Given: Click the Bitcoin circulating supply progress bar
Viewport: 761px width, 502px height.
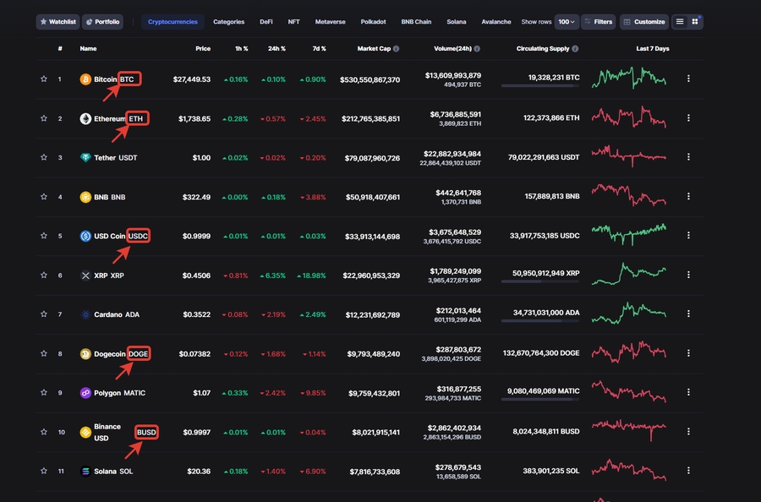Looking at the screenshot, I should (x=540, y=86).
